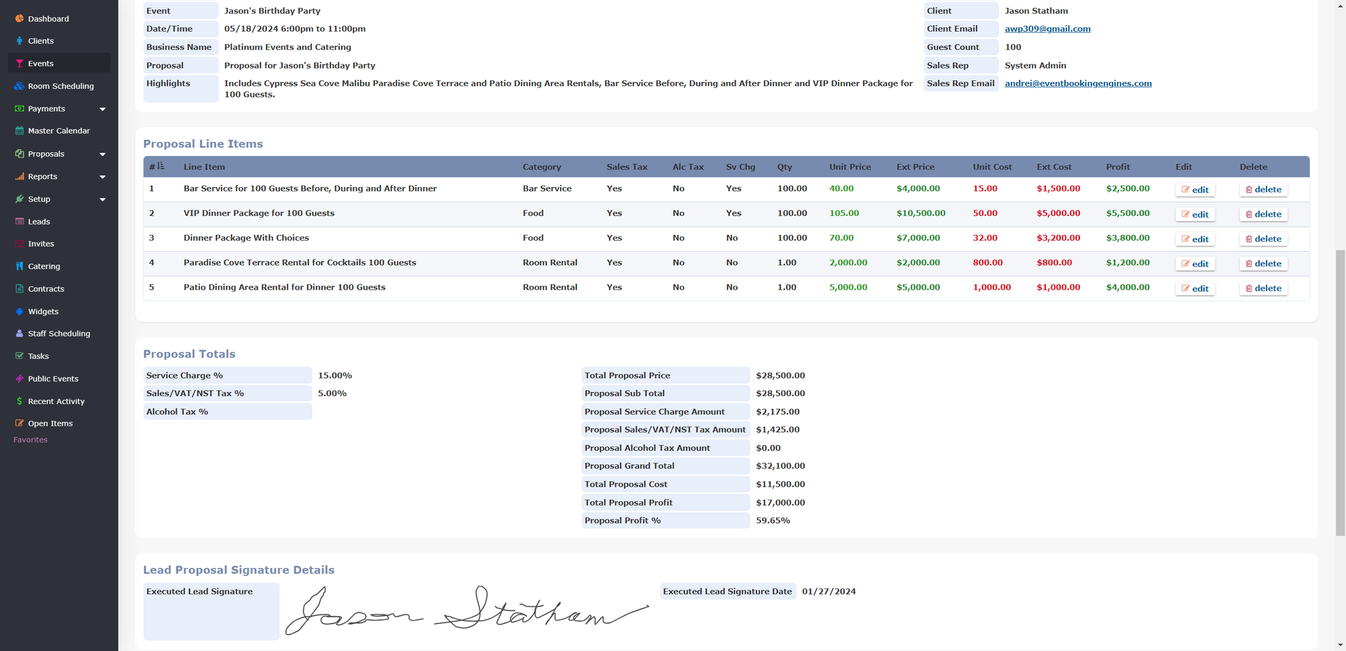Click the Invites envelope icon
The image size is (1346, 651).
pyautogui.click(x=20, y=244)
